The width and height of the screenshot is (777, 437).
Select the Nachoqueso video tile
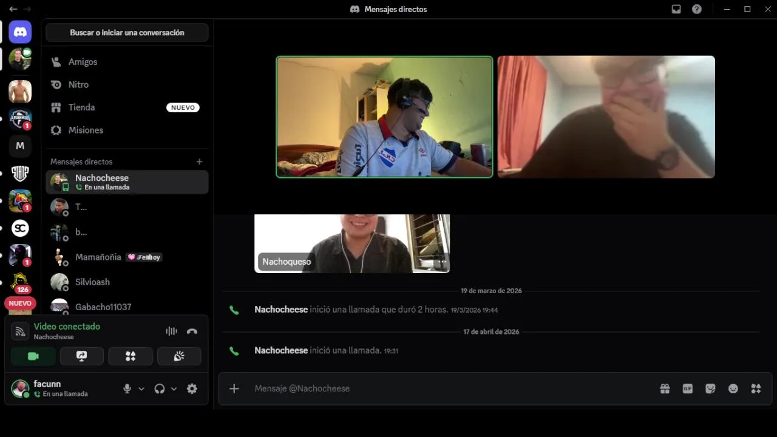pos(352,243)
